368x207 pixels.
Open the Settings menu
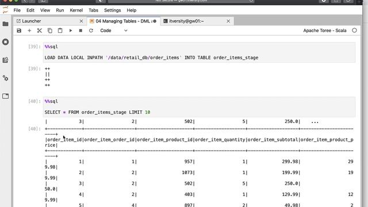click(113, 10)
